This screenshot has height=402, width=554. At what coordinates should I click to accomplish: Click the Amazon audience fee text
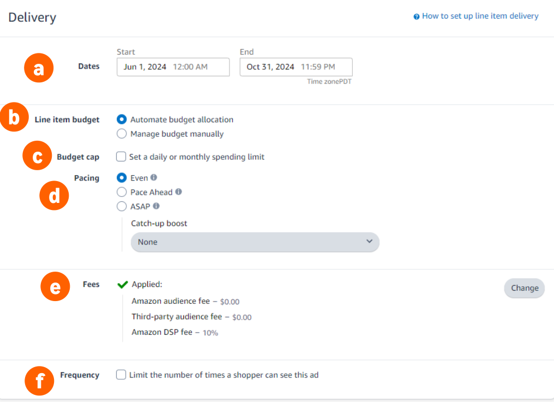(171, 301)
